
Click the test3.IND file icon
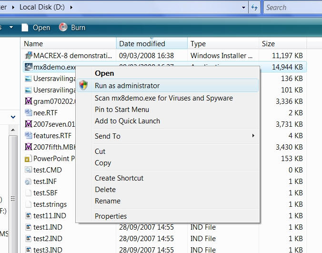[28, 250]
